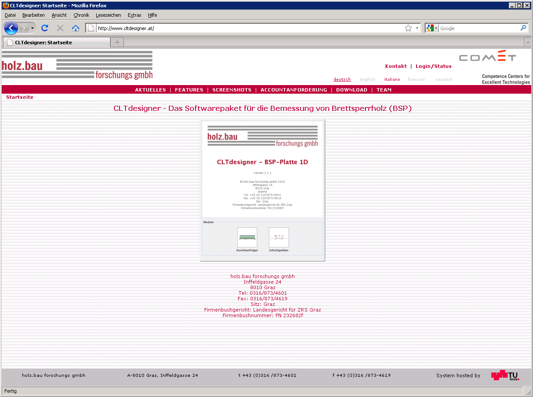Select italiano language link

click(x=392, y=79)
